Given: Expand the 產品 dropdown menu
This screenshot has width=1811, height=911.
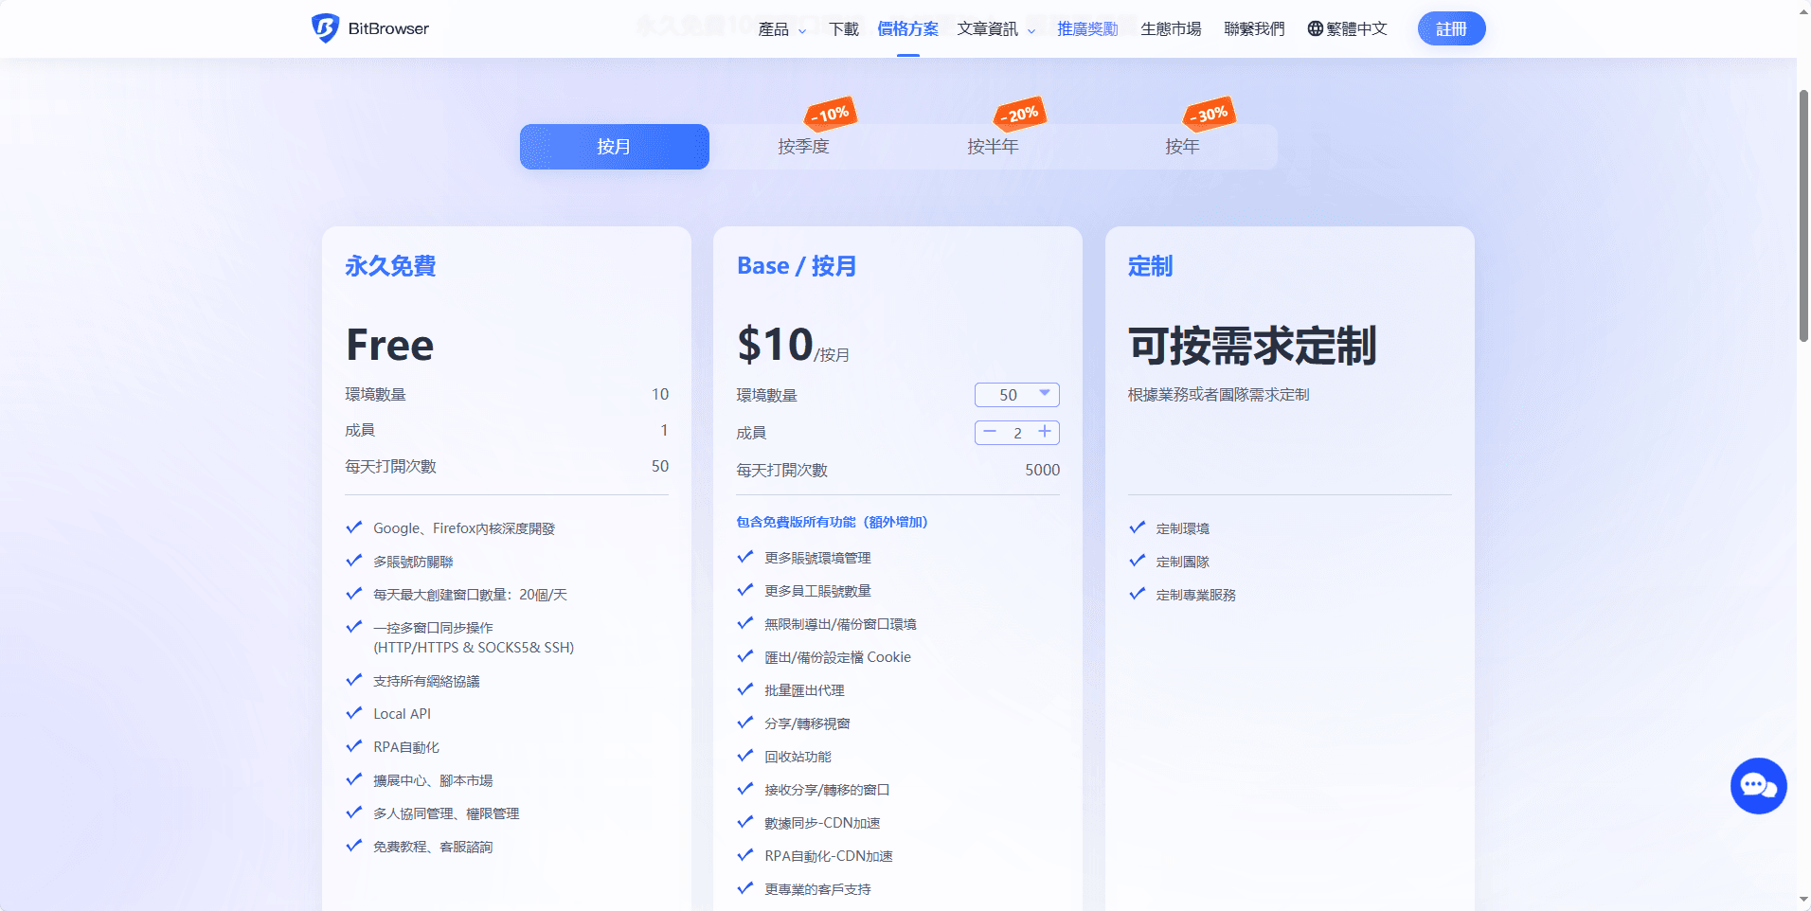Looking at the screenshot, I should [x=780, y=28].
